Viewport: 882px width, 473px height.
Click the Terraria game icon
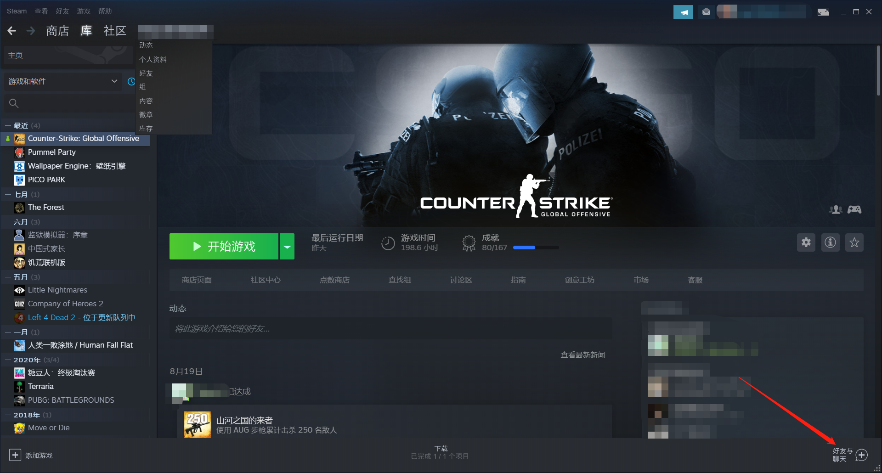coord(19,387)
